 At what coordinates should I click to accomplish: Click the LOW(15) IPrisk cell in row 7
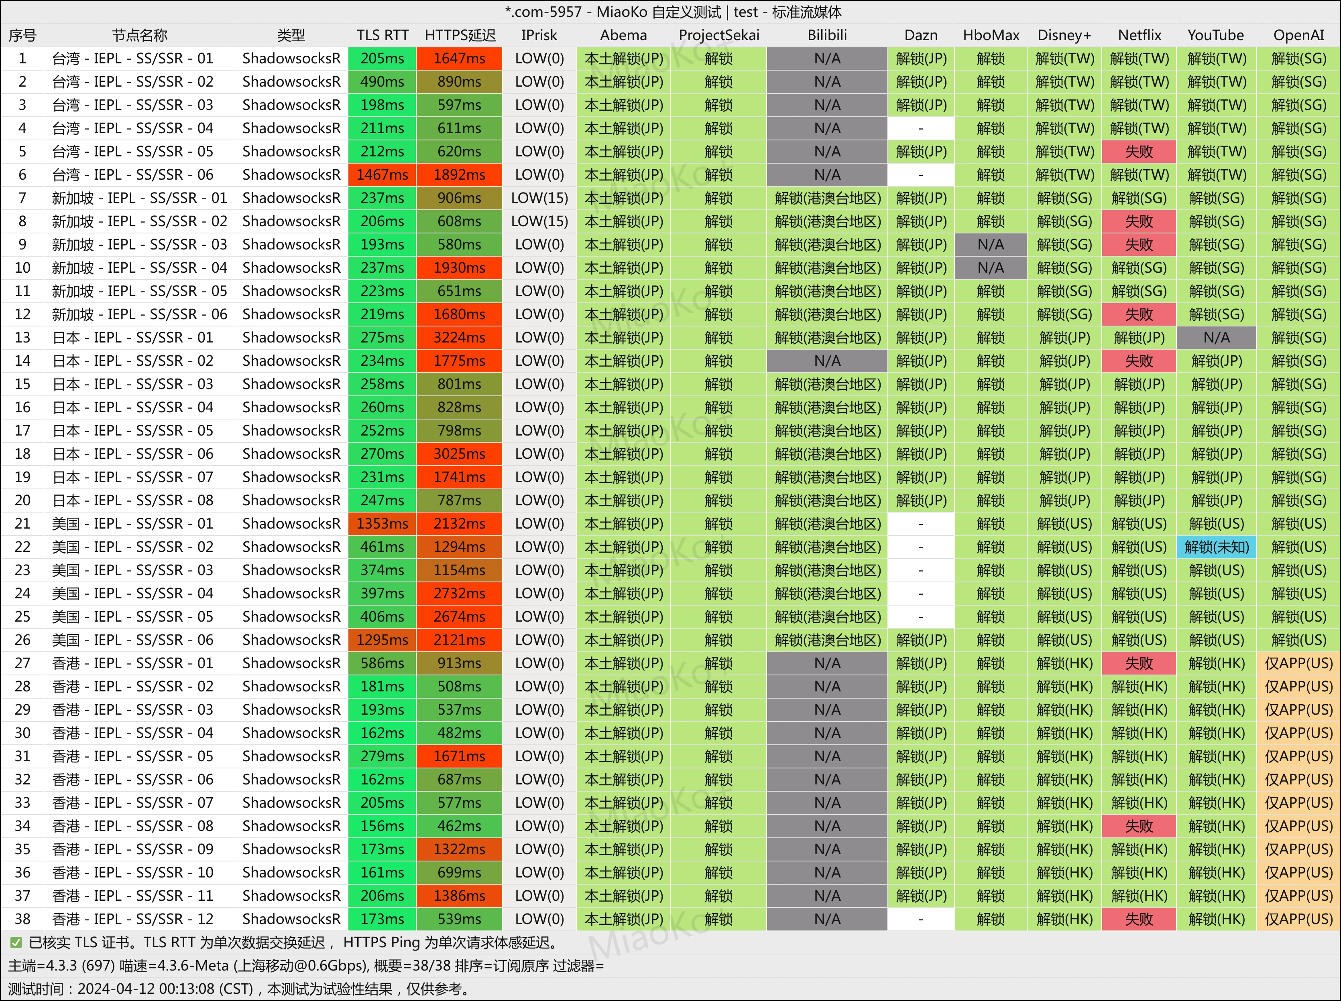coord(539,198)
